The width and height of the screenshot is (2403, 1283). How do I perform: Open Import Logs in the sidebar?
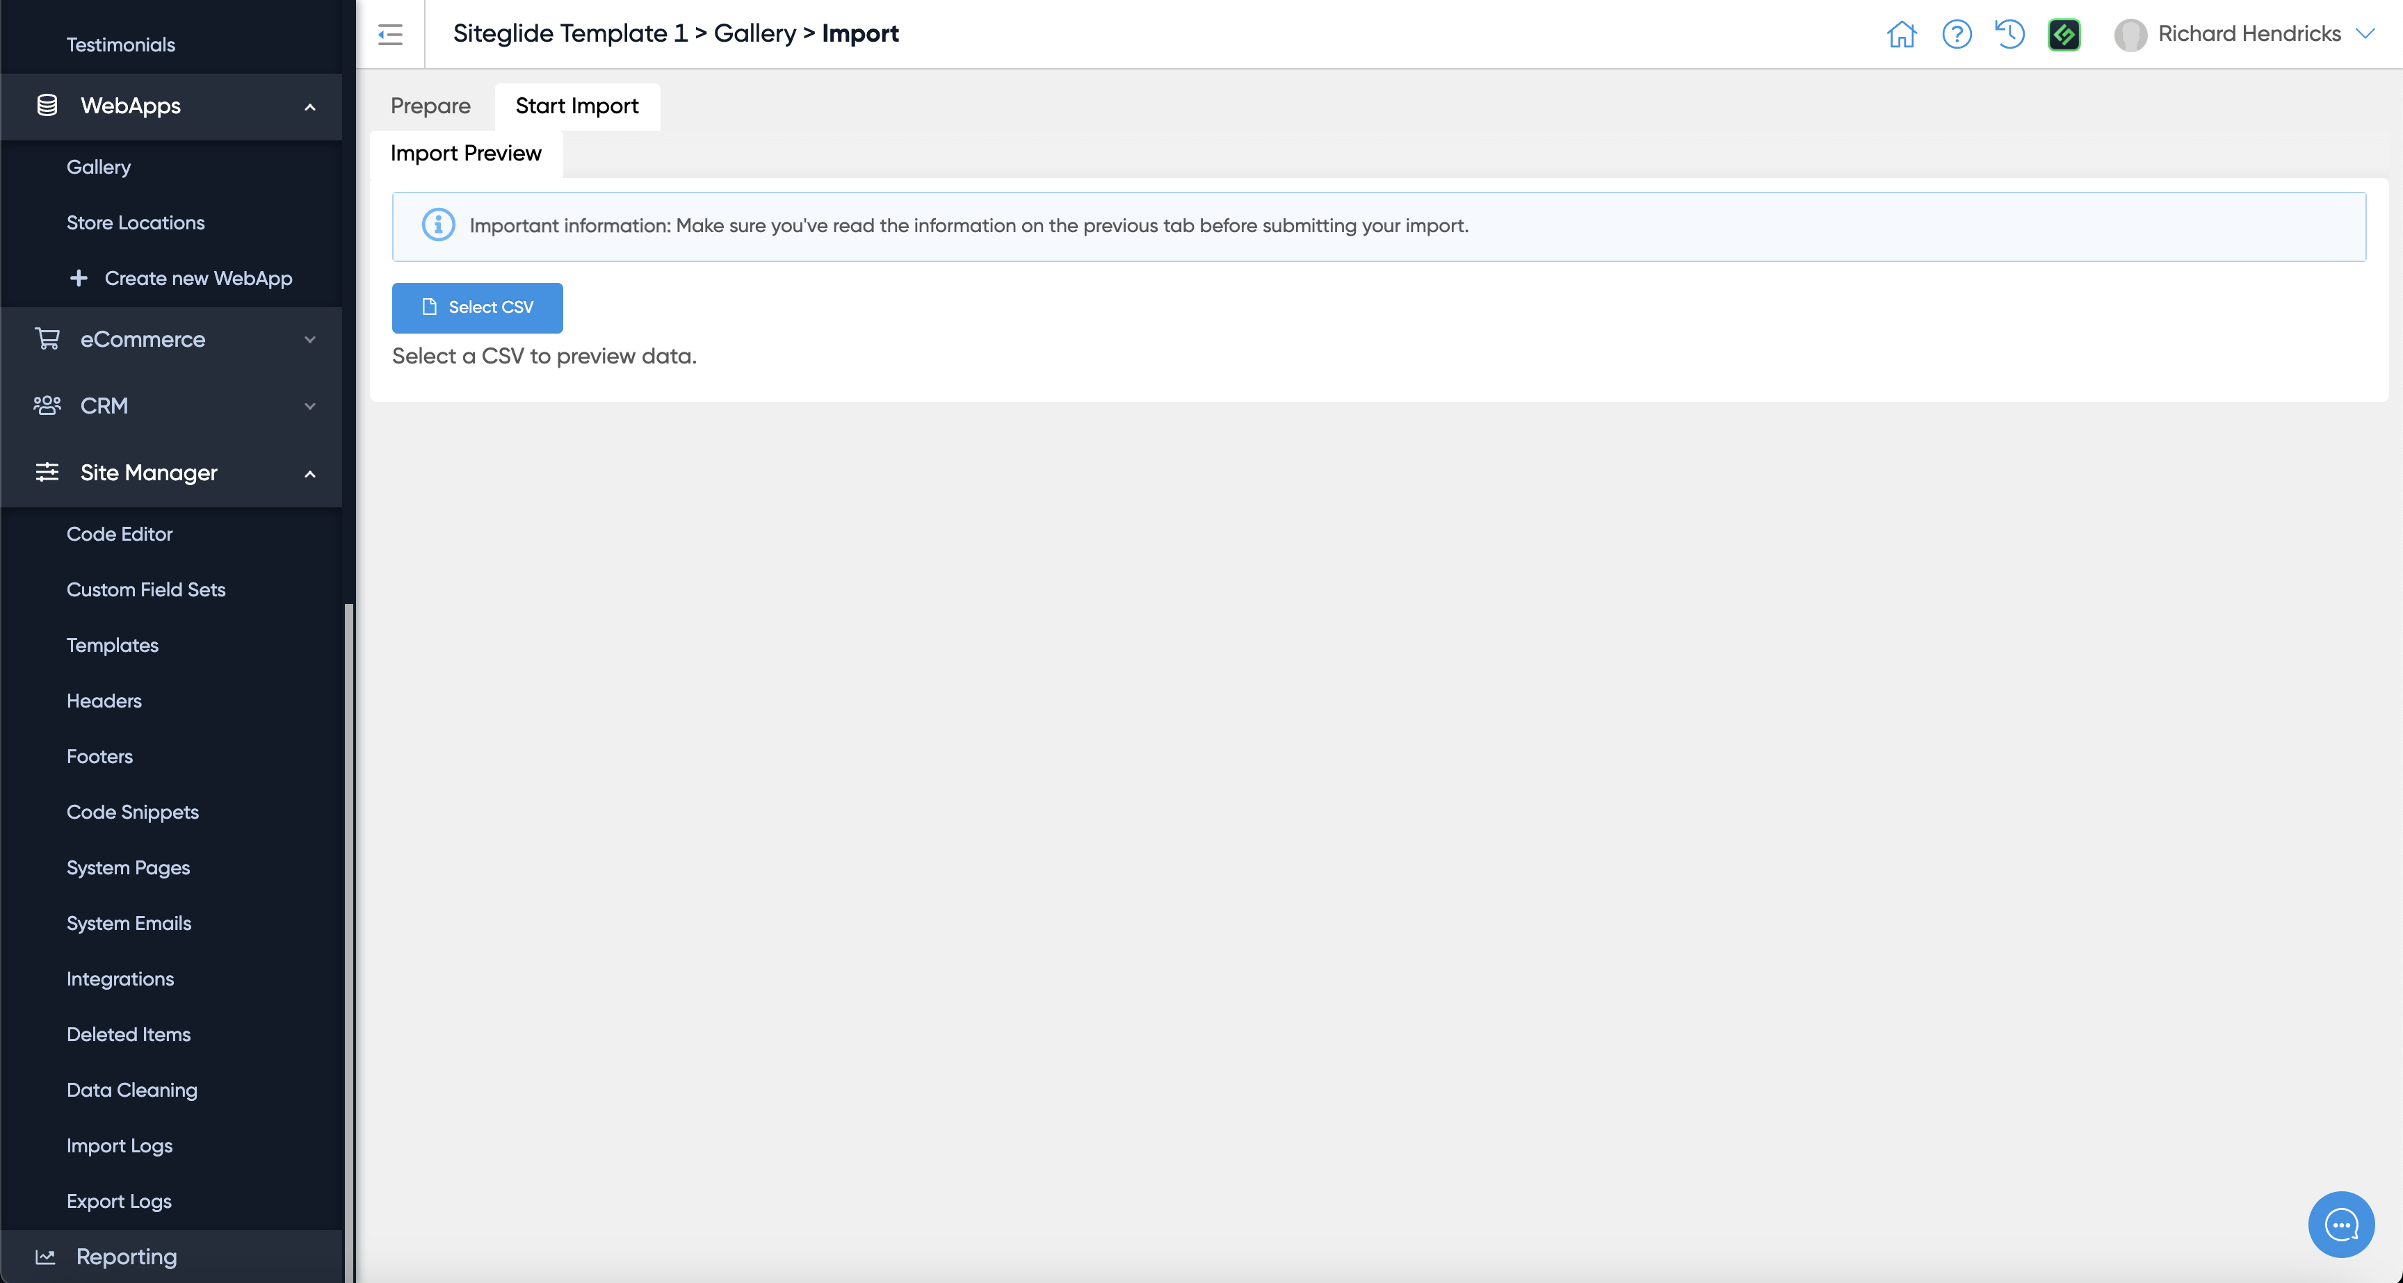pyautogui.click(x=120, y=1146)
